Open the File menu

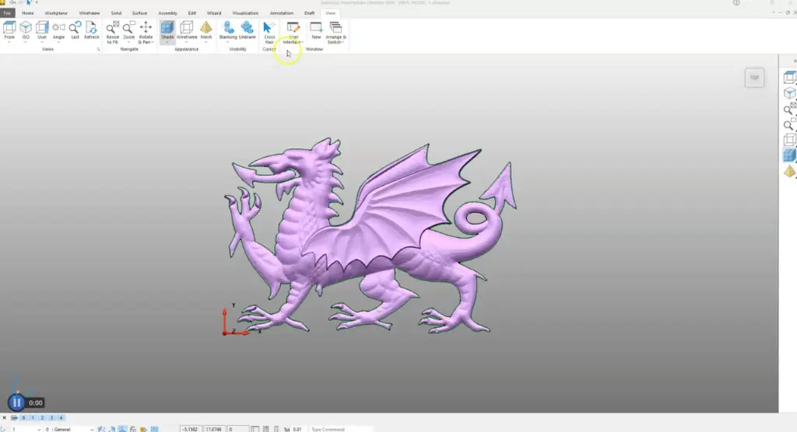pos(7,13)
